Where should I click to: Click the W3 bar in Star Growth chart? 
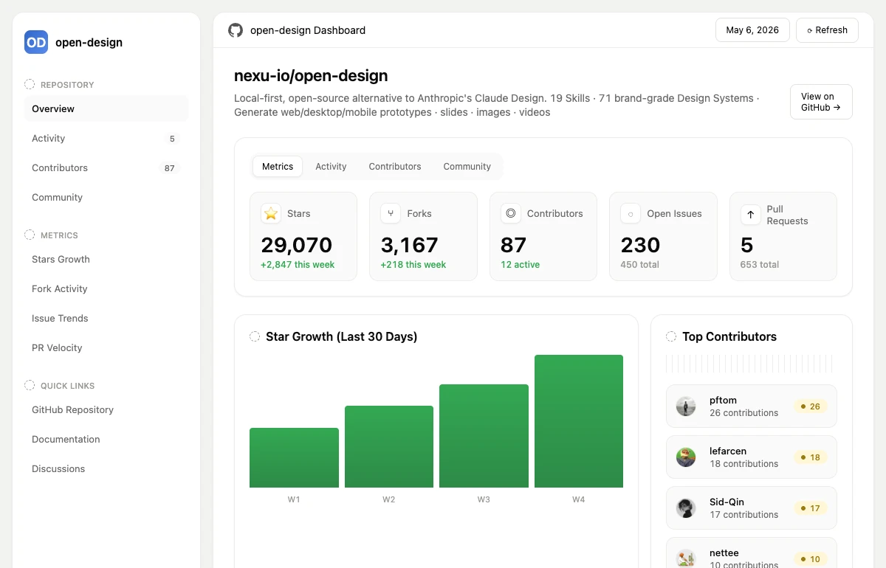(484, 436)
